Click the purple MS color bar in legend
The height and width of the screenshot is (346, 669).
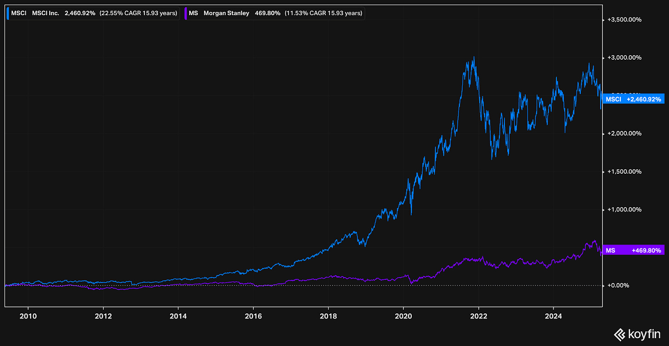[186, 13]
